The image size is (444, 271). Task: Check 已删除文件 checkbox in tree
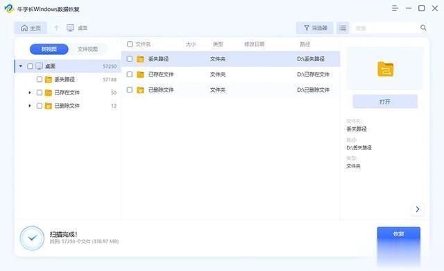pyautogui.click(x=40, y=106)
